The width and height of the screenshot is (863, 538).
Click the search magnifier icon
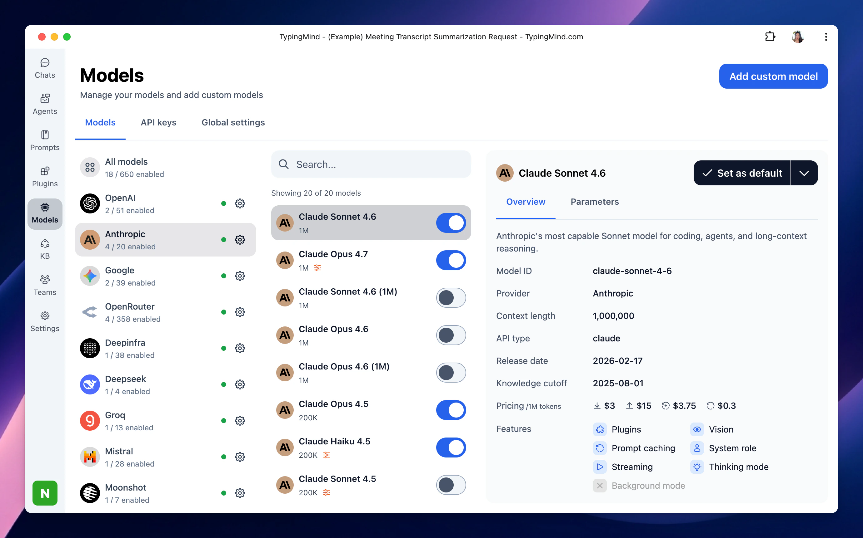pos(283,164)
